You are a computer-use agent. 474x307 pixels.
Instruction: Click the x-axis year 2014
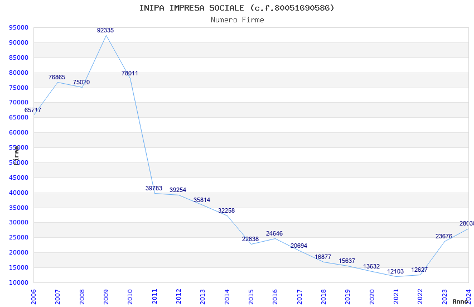coord(227,296)
